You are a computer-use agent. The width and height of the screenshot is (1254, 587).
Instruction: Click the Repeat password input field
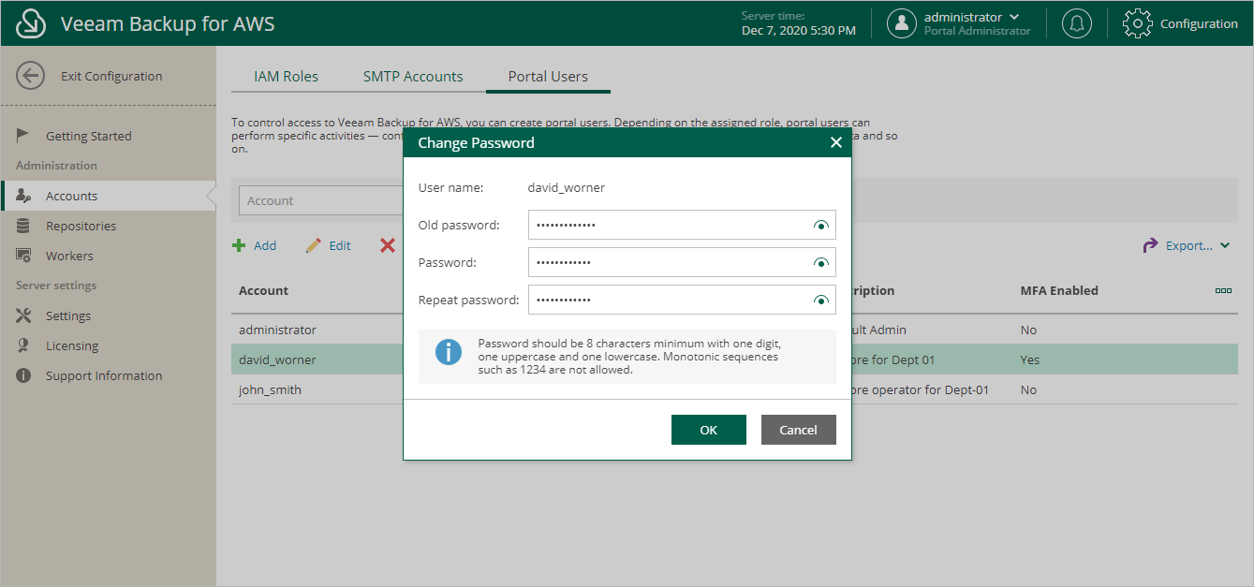682,300
